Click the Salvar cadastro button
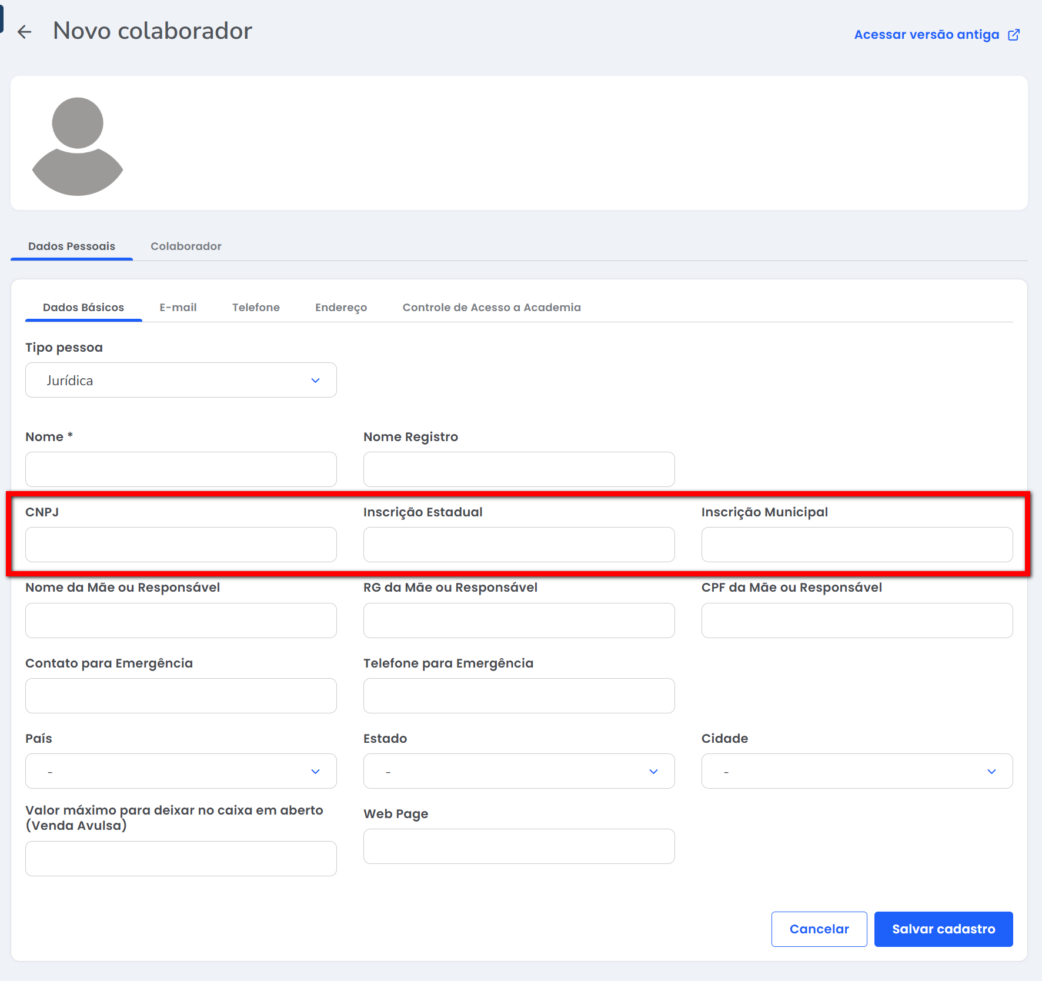Viewport: 1042px width, 981px height. coord(943,929)
